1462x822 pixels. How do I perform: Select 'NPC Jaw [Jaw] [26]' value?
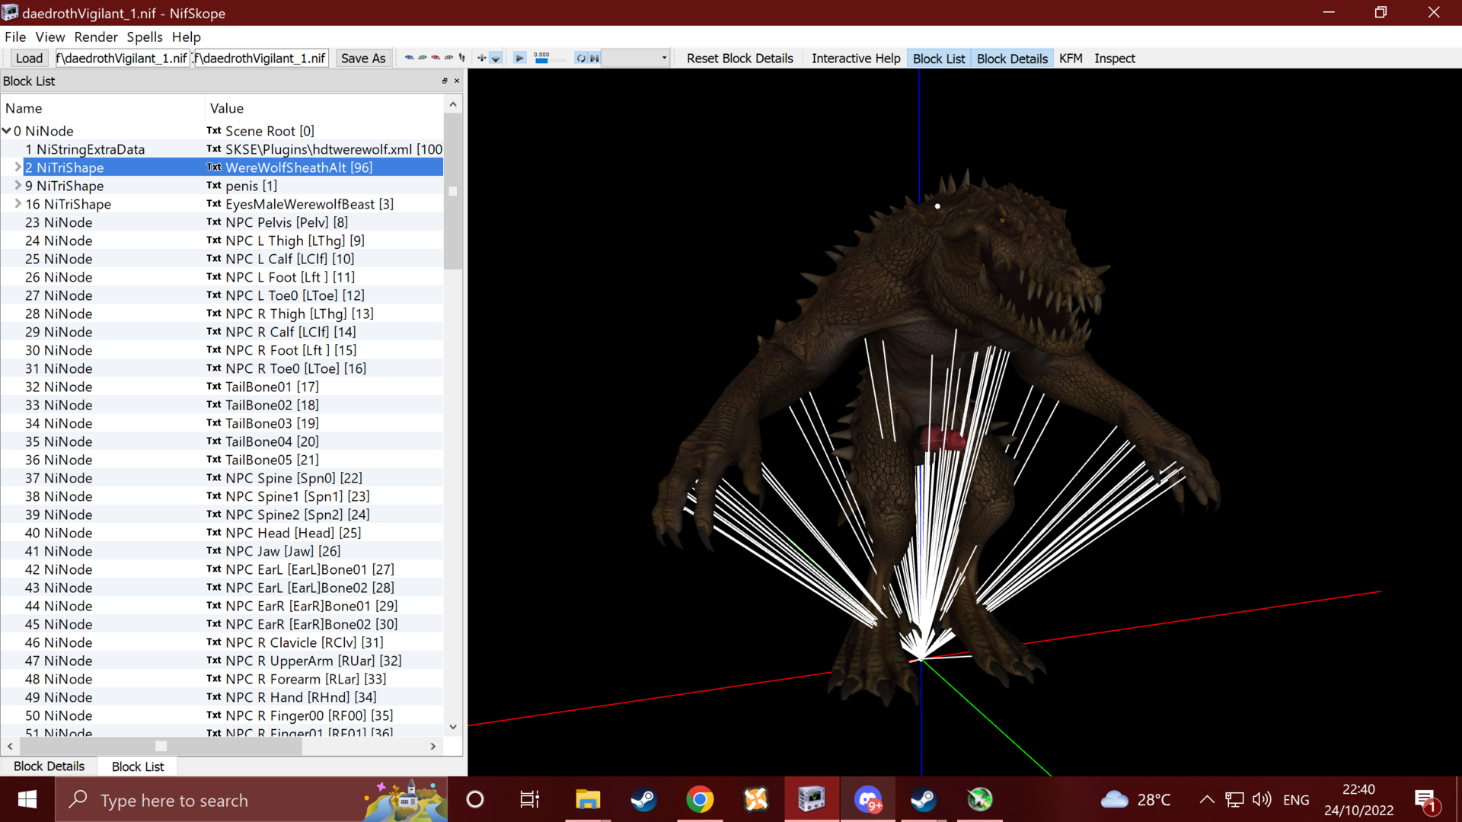pos(283,551)
